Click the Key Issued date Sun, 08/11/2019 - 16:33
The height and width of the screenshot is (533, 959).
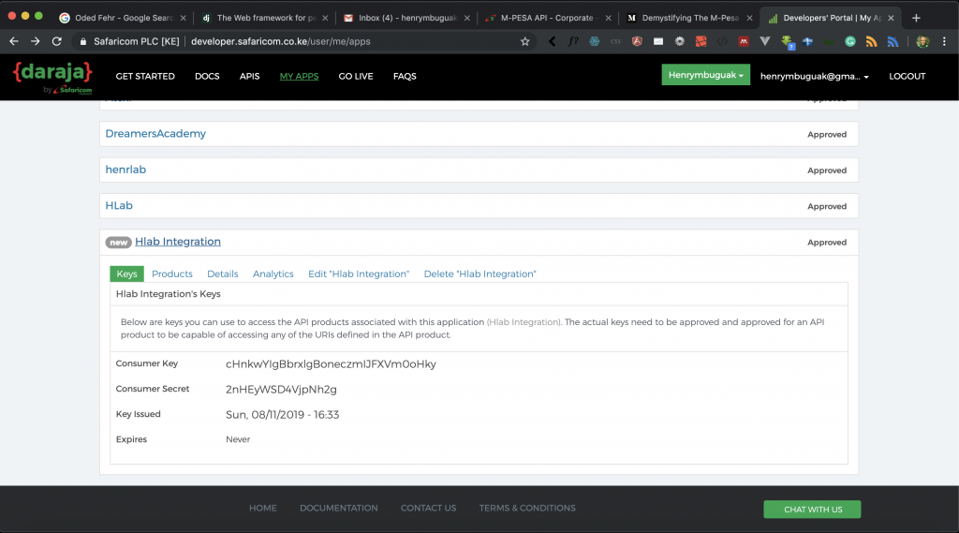[x=282, y=414]
